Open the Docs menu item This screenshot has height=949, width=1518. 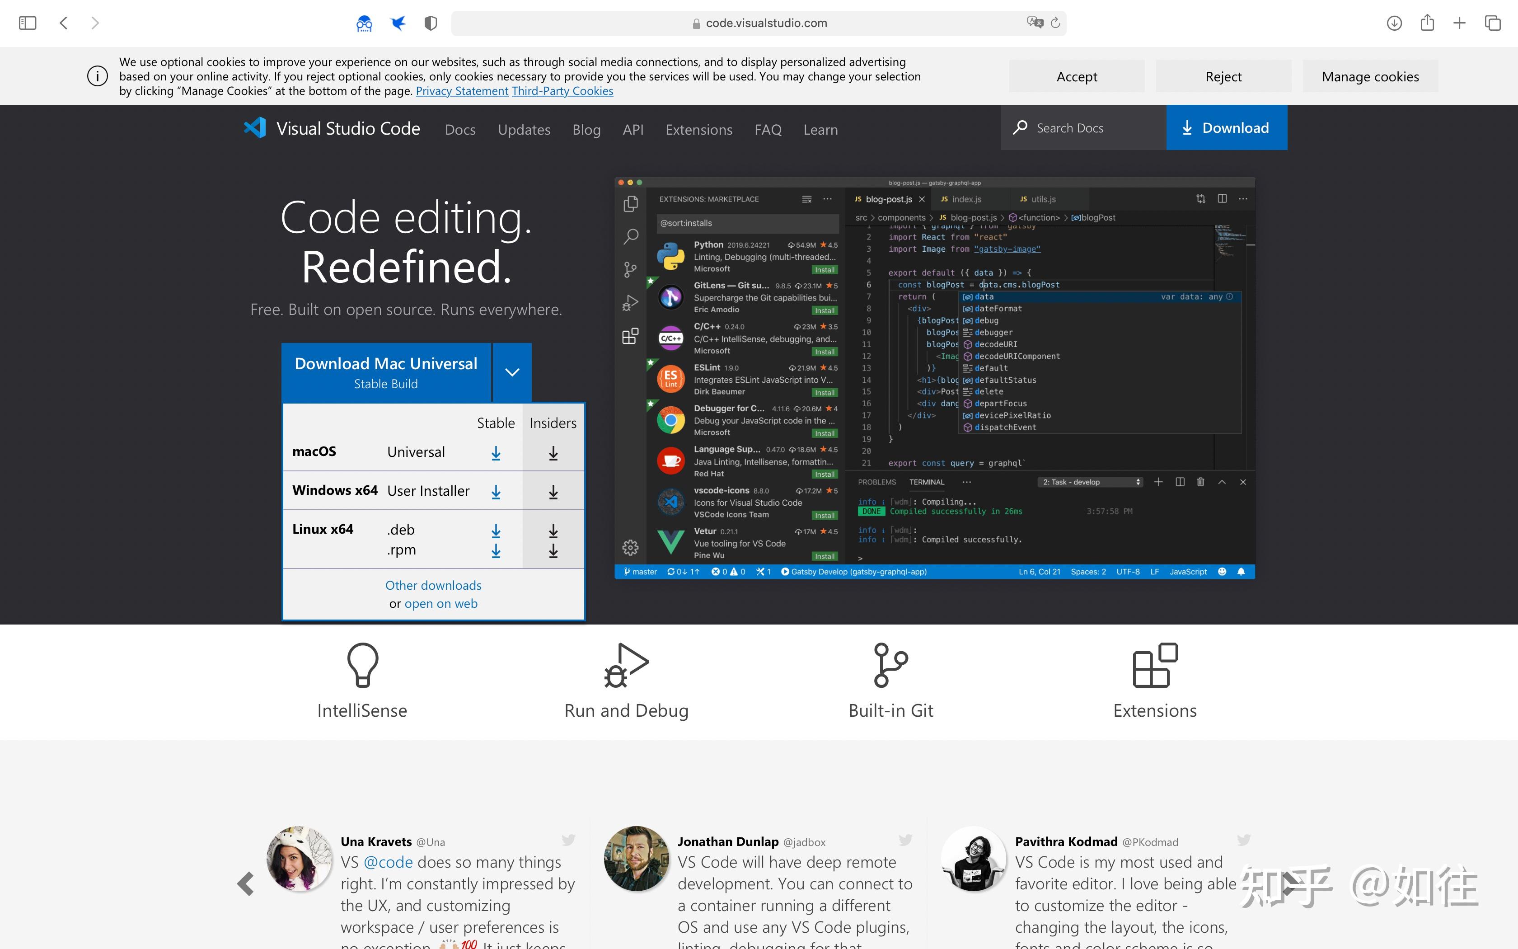click(x=460, y=129)
